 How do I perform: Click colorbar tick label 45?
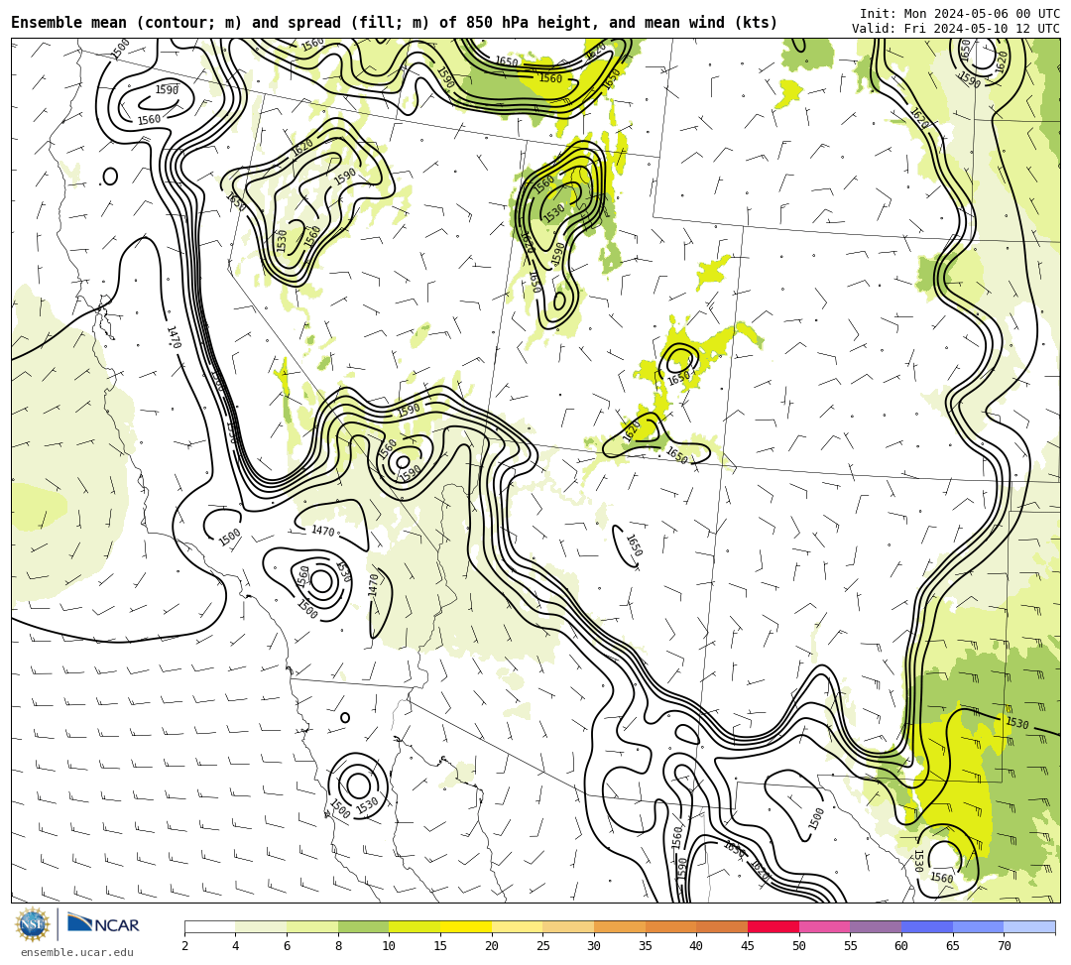point(748,946)
